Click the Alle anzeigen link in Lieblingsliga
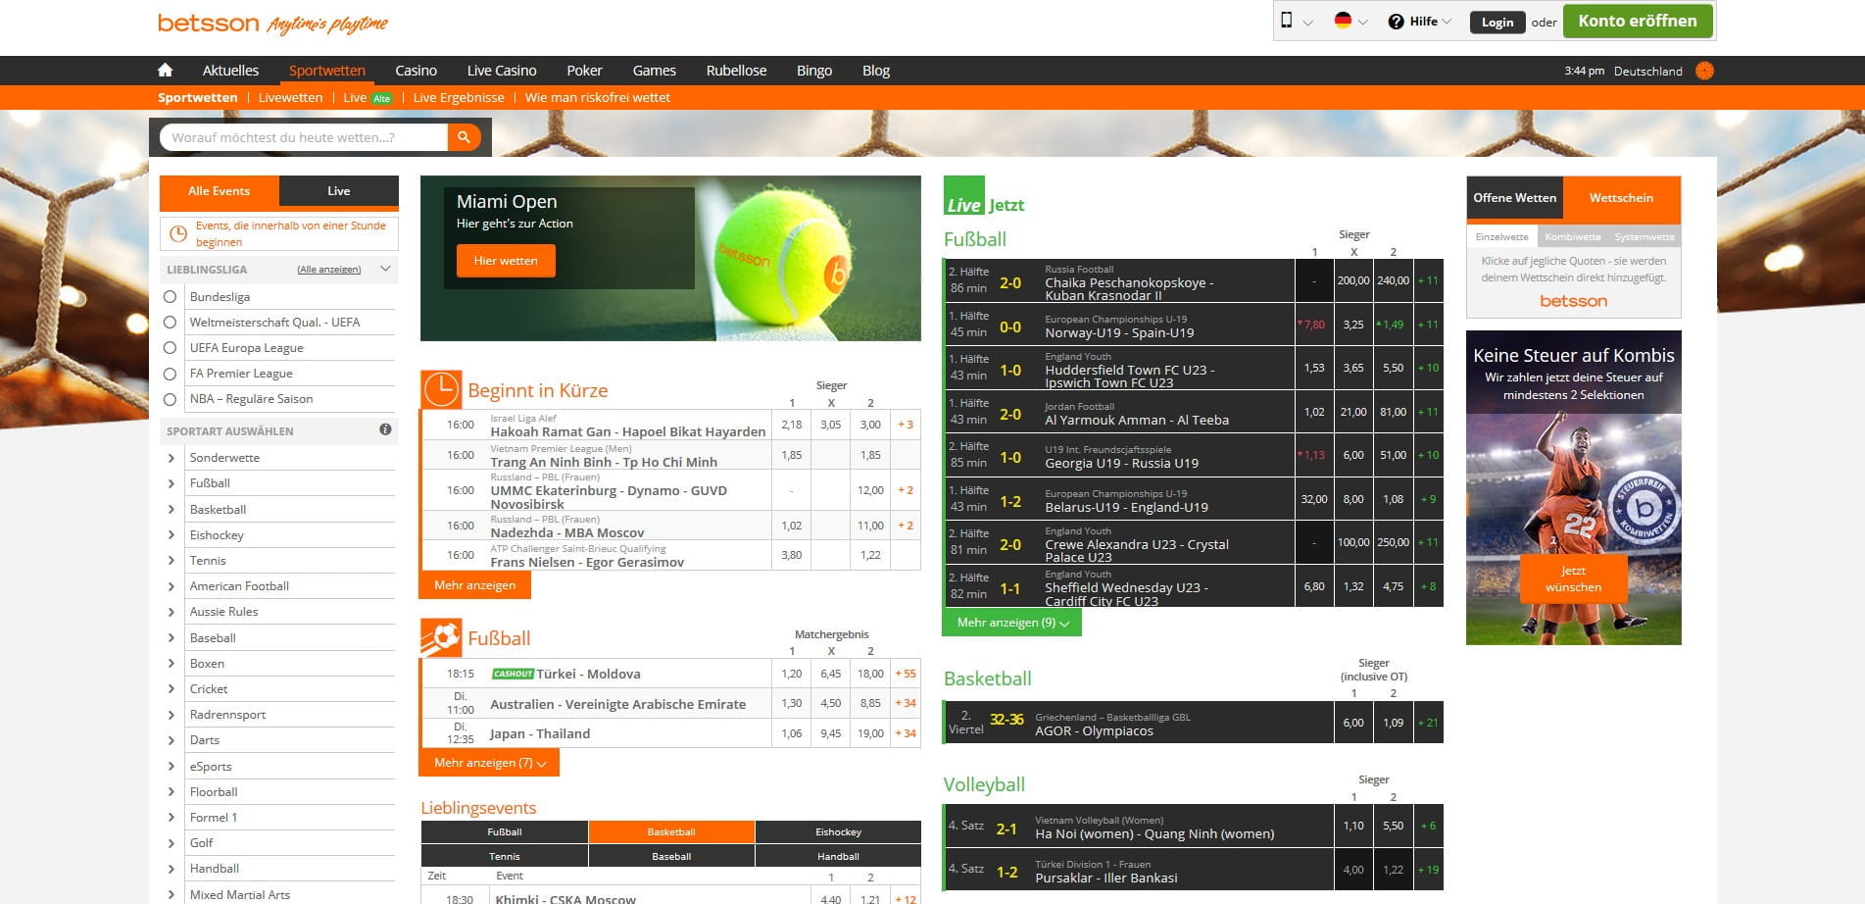 (x=328, y=270)
